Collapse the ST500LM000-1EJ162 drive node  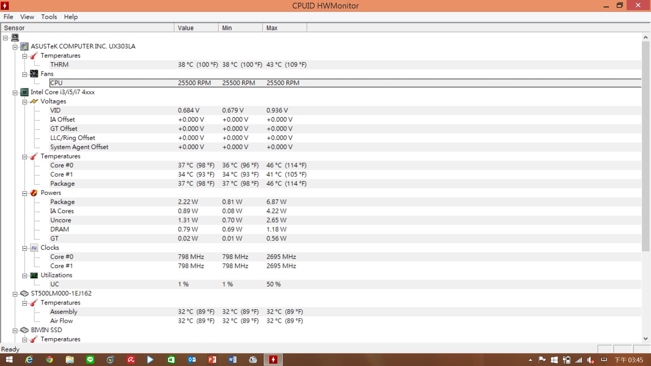click(x=15, y=294)
